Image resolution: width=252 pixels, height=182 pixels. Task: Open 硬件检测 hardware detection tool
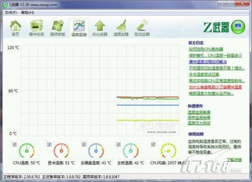coord(36,28)
